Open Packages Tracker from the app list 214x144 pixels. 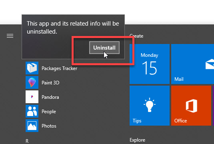pos(59,68)
